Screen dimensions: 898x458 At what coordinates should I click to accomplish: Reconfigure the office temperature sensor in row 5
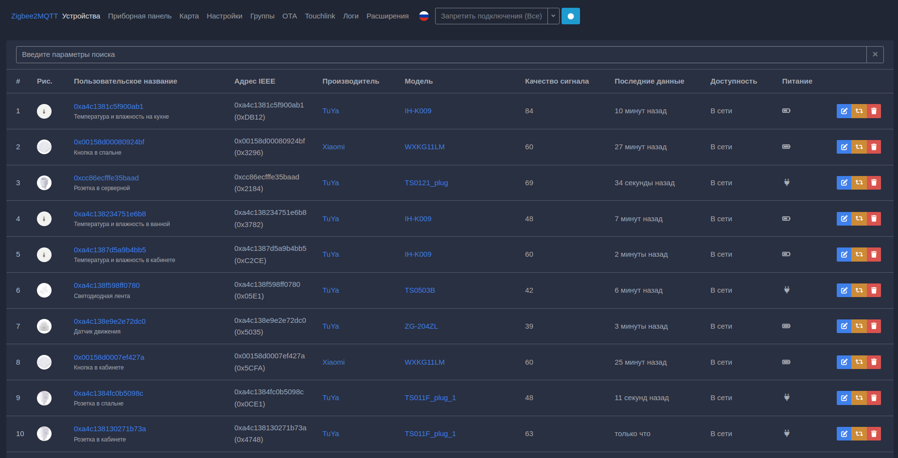(859, 254)
